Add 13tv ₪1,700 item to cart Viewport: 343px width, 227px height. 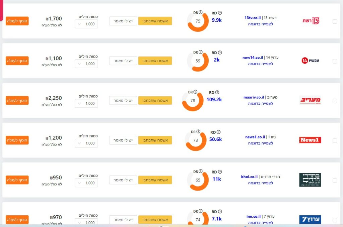point(17,21)
